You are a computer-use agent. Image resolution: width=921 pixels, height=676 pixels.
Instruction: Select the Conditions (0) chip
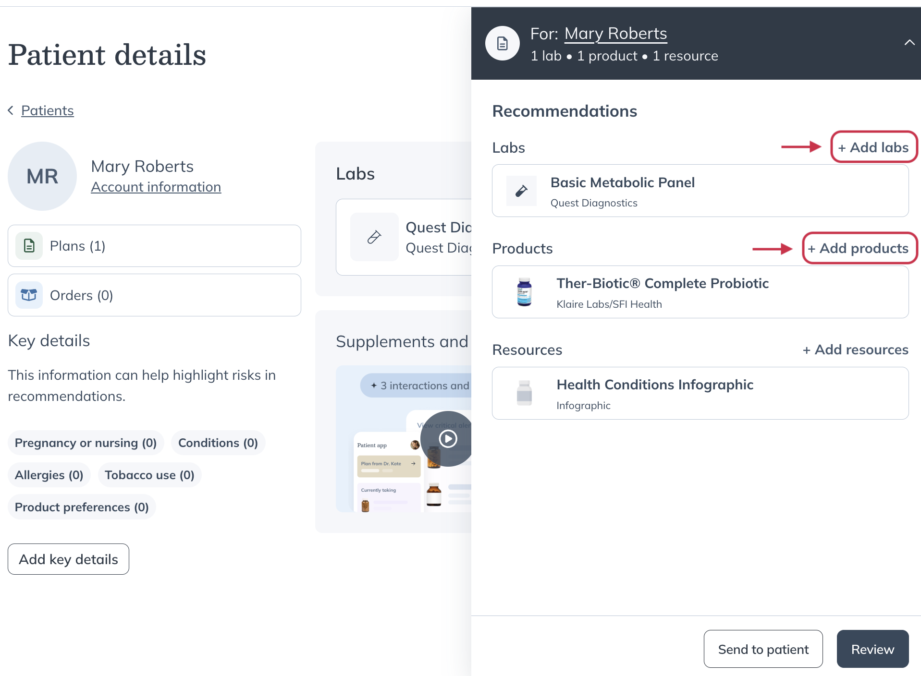(218, 442)
